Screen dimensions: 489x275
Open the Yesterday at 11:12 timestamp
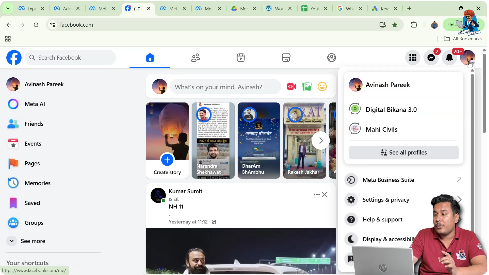tap(188, 222)
